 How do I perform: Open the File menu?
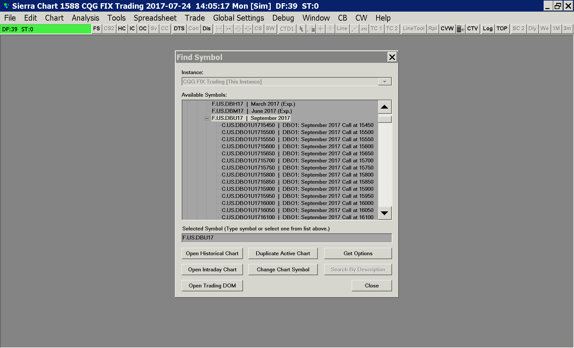coord(10,18)
